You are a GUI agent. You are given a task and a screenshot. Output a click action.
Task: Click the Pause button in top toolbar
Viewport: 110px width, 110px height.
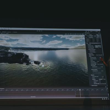40,31
